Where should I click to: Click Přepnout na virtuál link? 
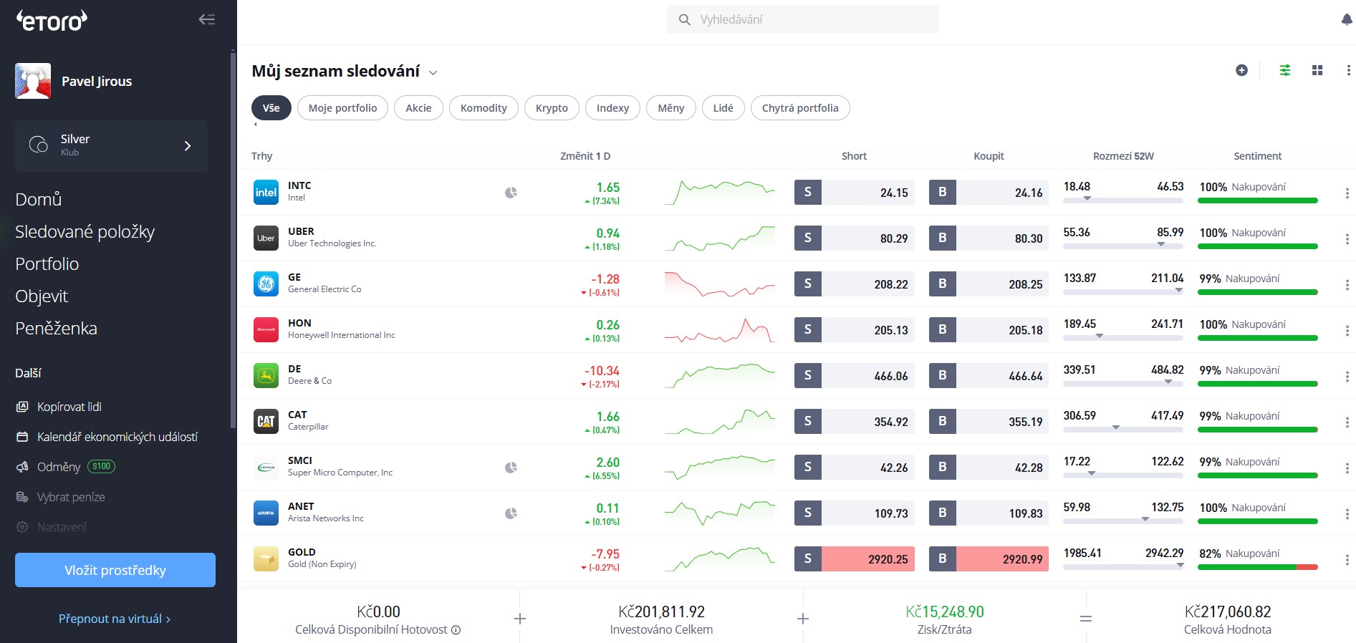[115, 619]
